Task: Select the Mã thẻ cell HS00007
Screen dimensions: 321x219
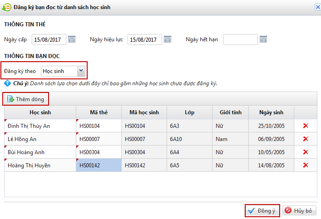Action: 99,139
